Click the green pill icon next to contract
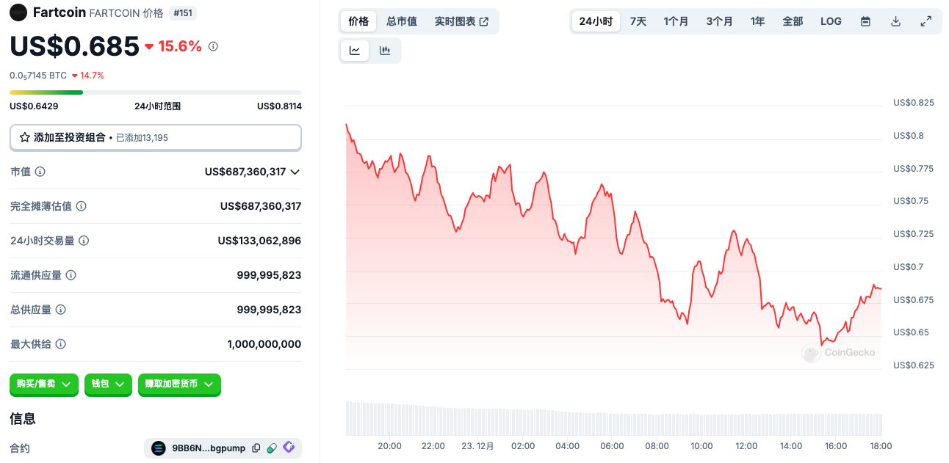949x463 pixels. pyautogui.click(x=272, y=448)
